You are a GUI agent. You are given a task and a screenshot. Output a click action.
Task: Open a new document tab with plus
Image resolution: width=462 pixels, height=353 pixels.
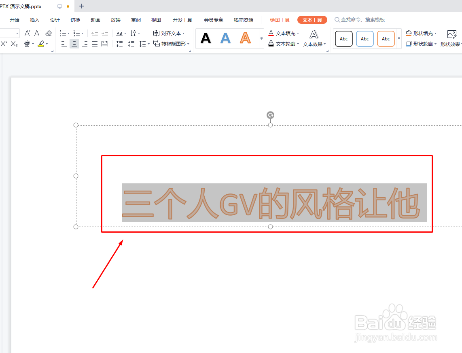[x=82, y=6]
